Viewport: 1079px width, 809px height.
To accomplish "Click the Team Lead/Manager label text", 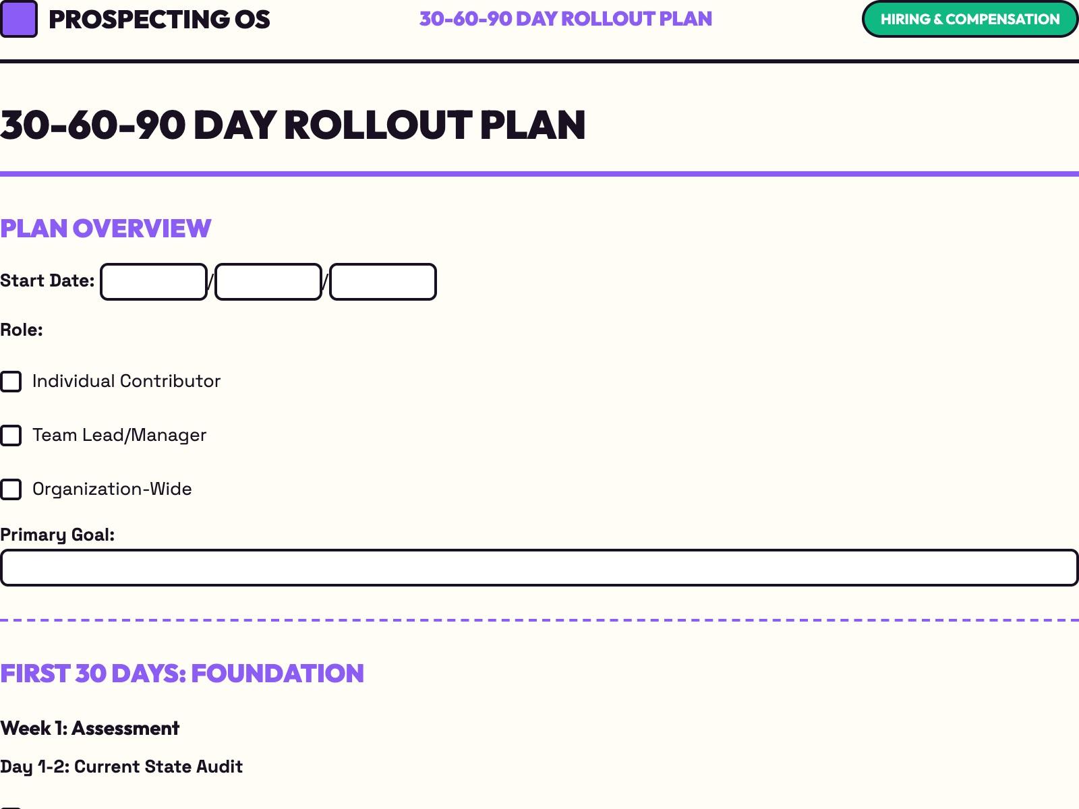I will (x=119, y=436).
